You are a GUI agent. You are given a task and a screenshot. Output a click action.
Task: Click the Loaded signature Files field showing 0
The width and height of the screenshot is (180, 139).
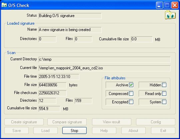(x=83, y=39)
